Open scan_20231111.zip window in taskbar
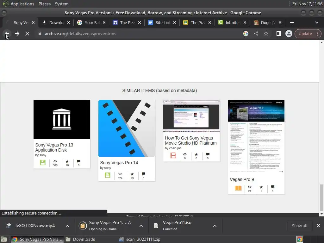The height and width of the screenshot is (243, 324). (140, 239)
